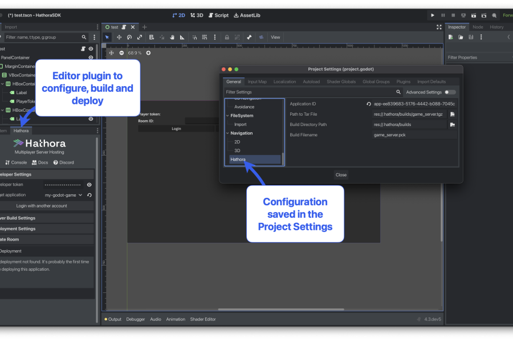Open the Hathora Discord link

tap(63, 162)
